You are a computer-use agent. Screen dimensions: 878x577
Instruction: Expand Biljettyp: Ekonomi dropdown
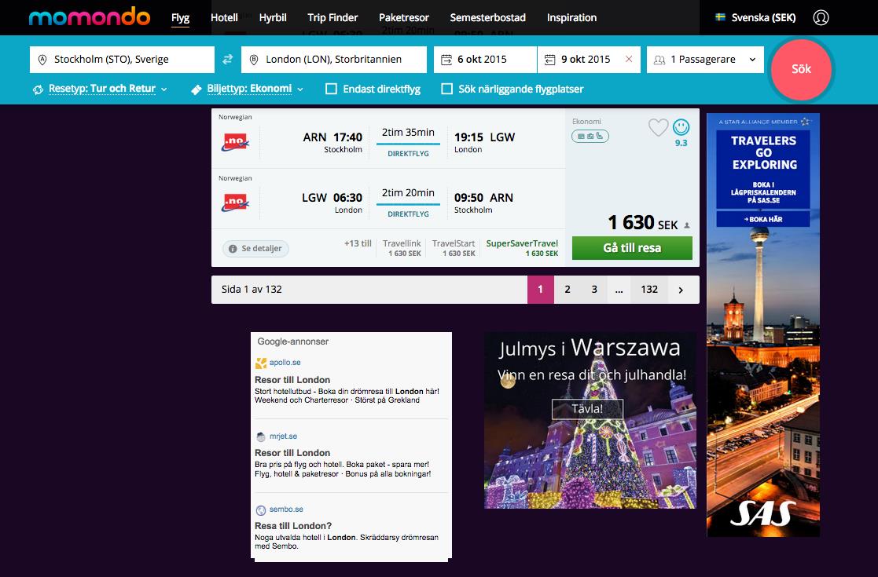pyautogui.click(x=248, y=89)
